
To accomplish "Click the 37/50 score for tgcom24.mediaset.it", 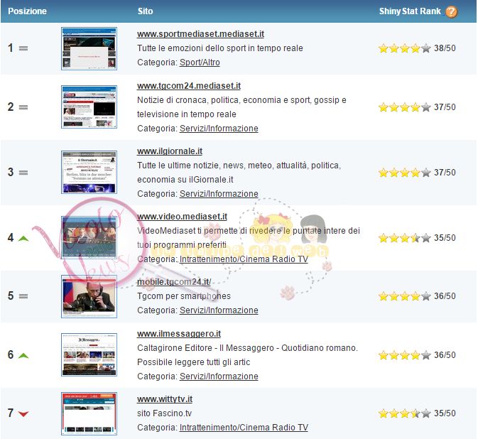I will (x=445, y=107).
